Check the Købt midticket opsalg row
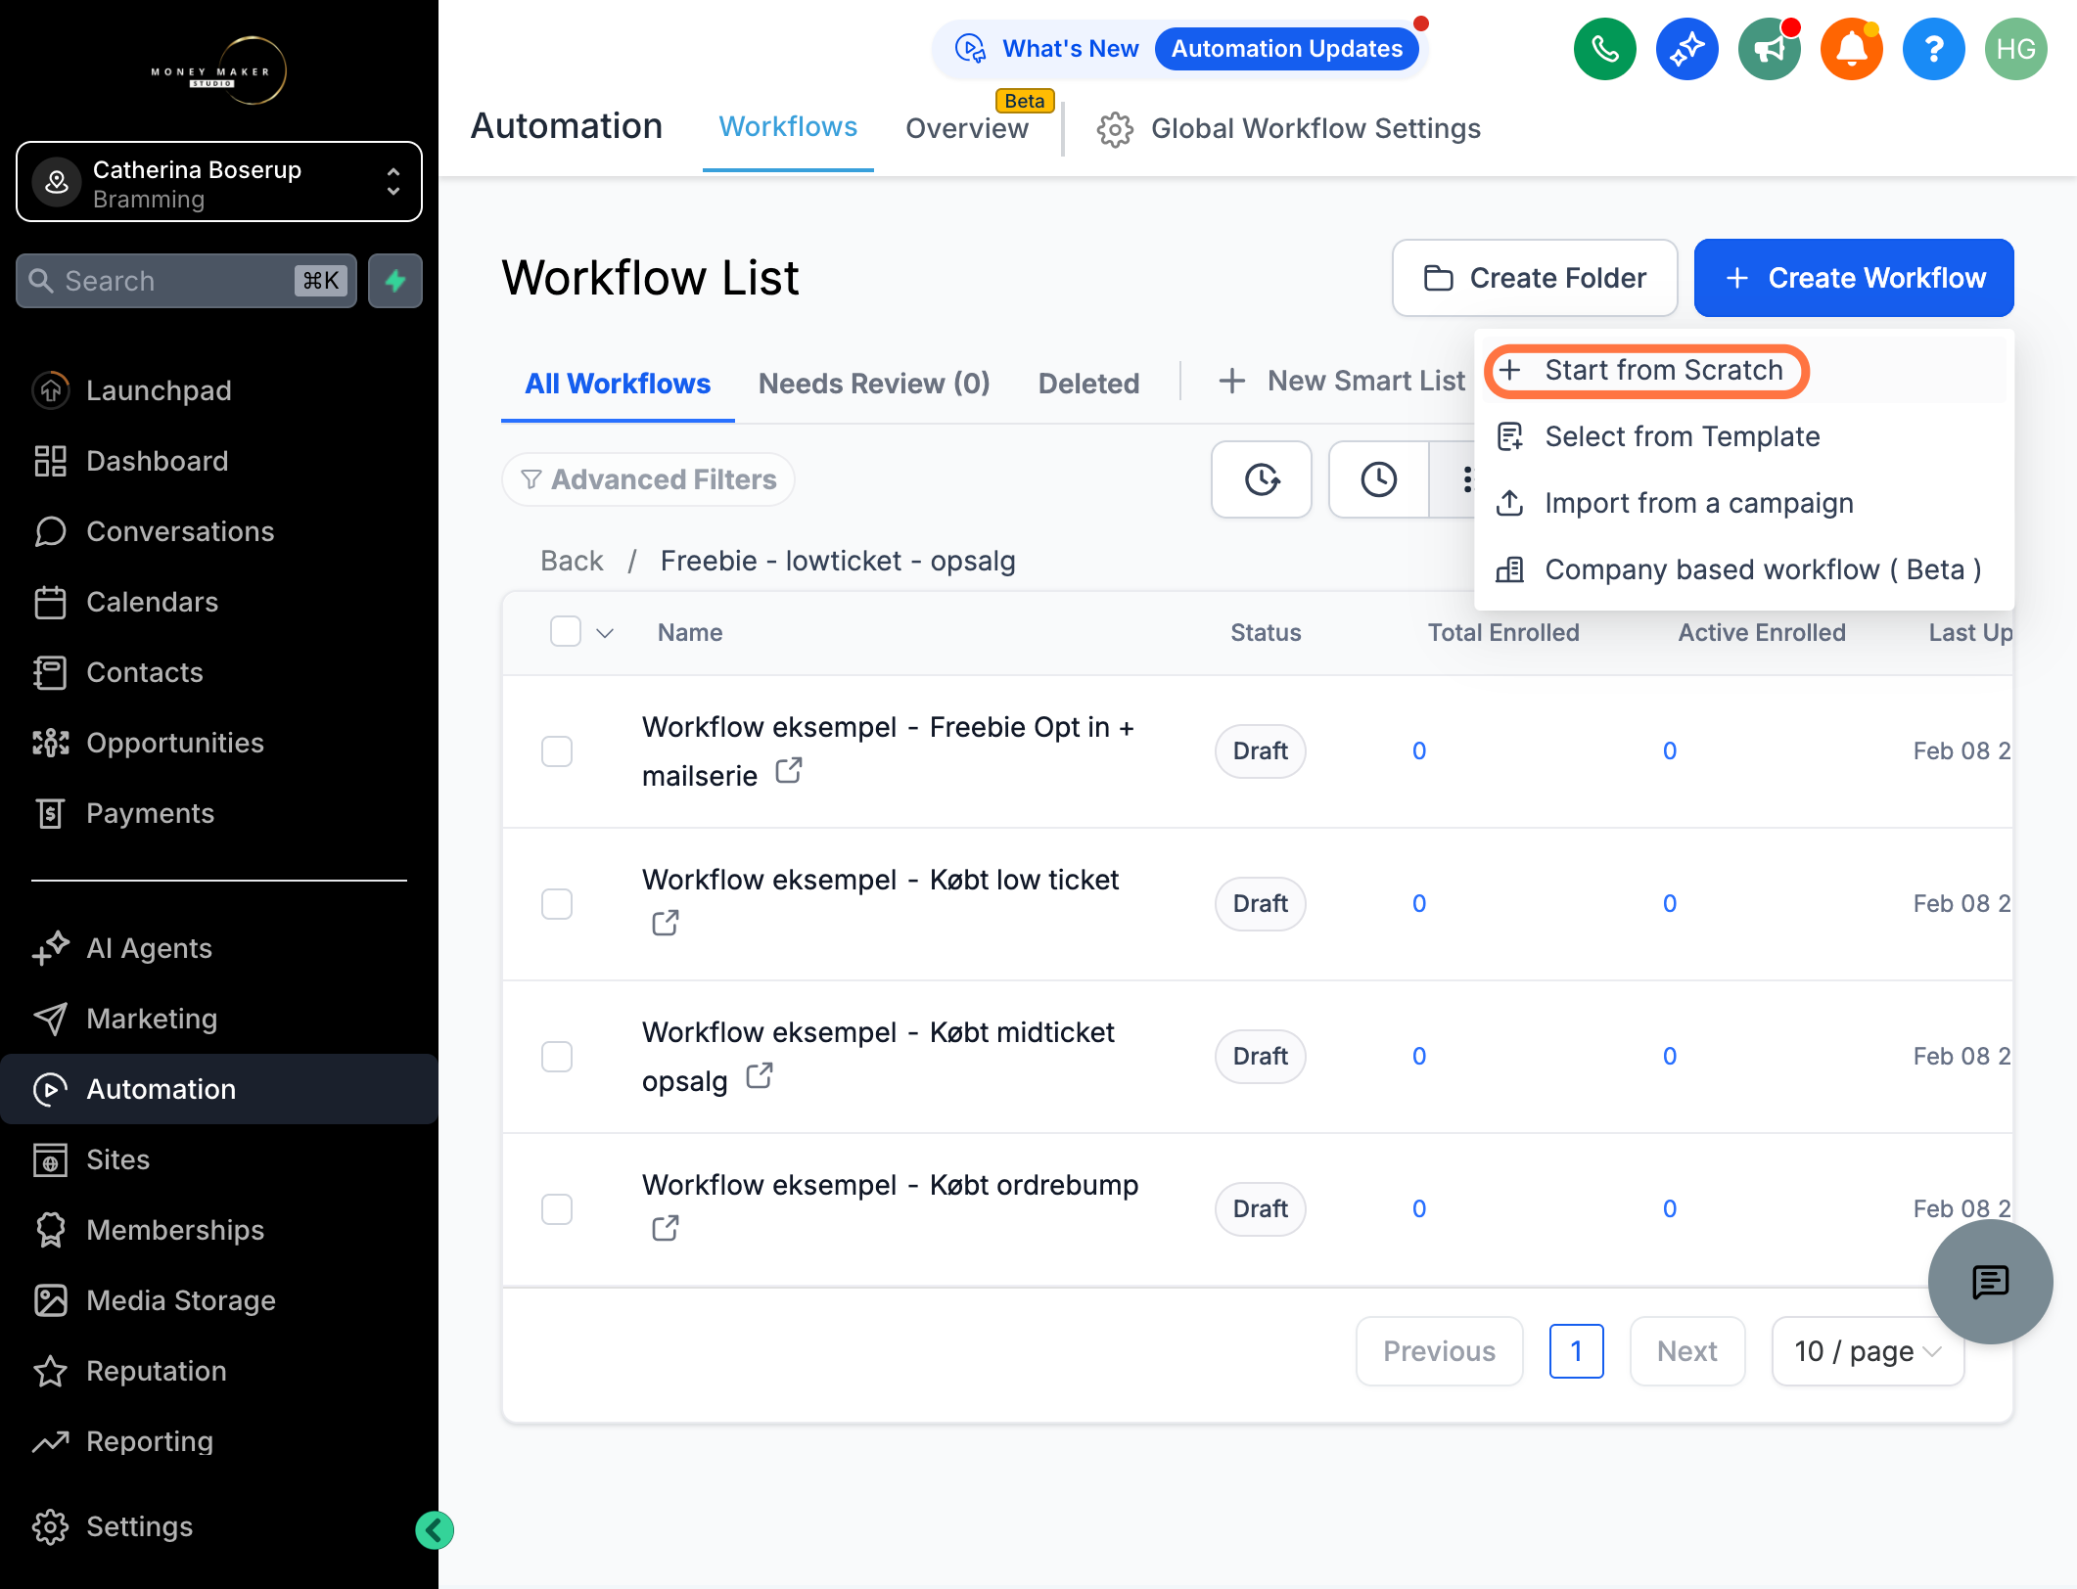This screenshot has height=1589, width=2077. (557, 1057)
